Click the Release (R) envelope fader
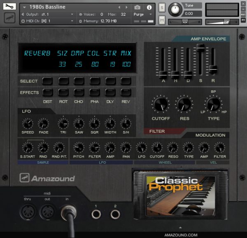This screenshot has width=247, height=238. [x=213, y=69]
